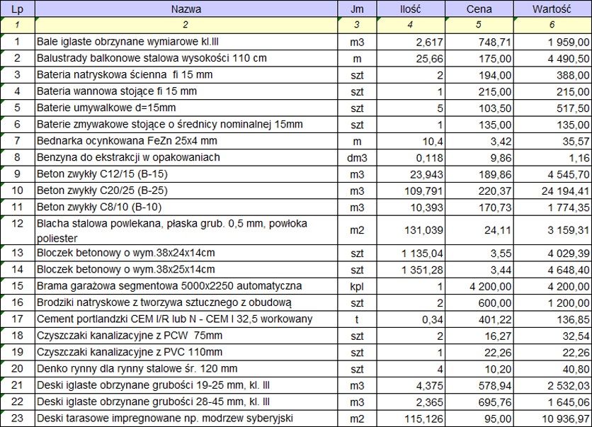Click price cell 24,11
Viewport: 592px width, 427px height.
pyautogui.click(x=479, y=230)
